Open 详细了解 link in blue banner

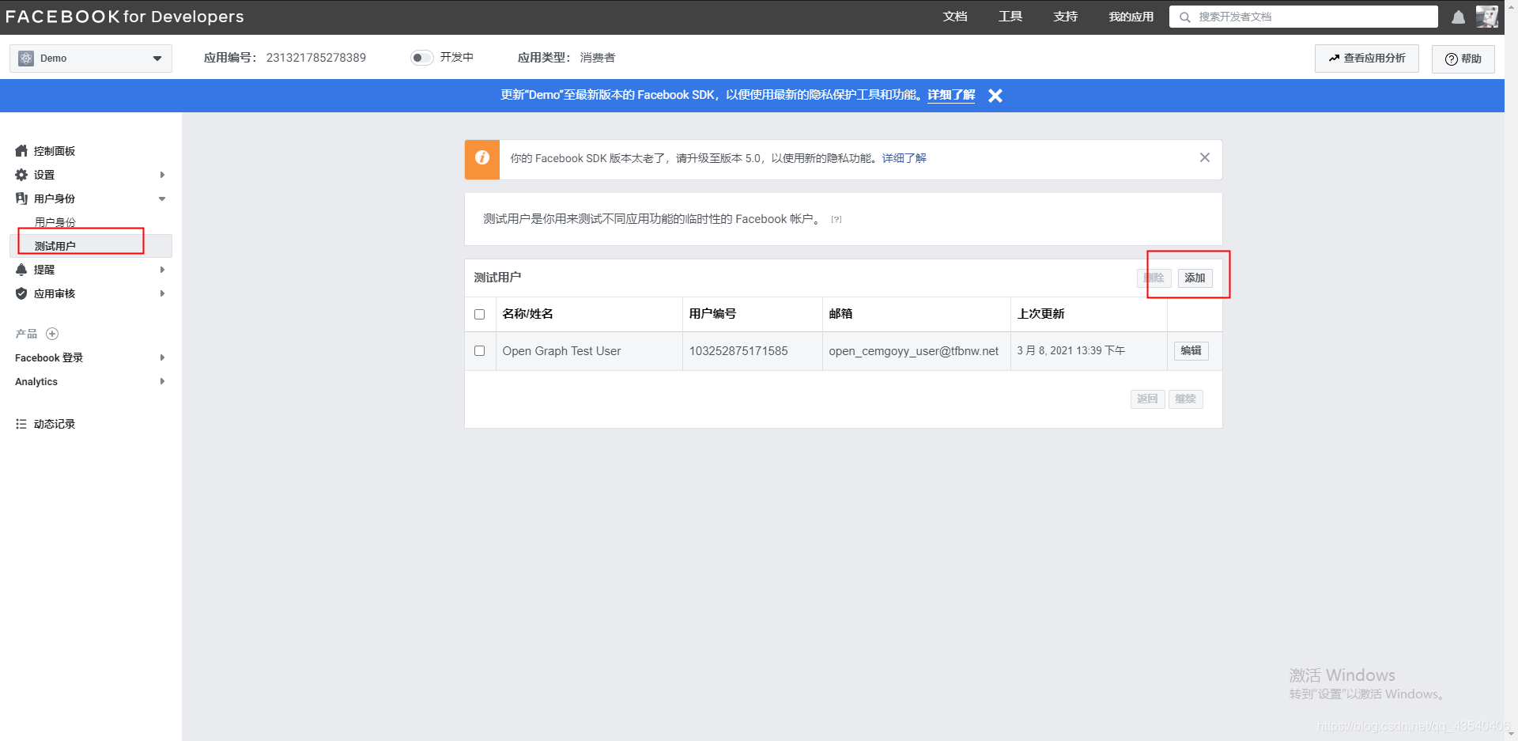click(951, 95)
